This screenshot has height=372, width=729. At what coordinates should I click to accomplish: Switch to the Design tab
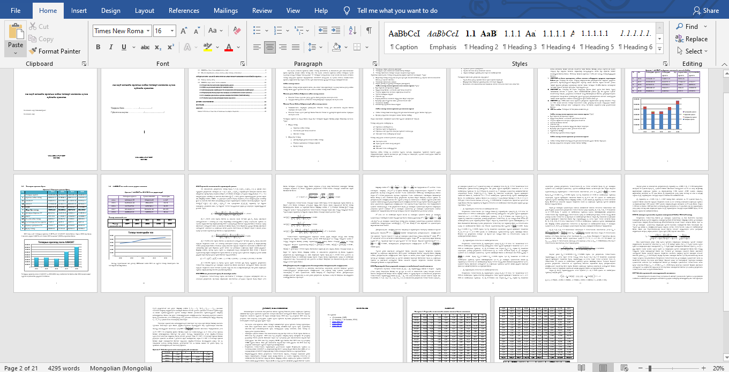point(111,10)
